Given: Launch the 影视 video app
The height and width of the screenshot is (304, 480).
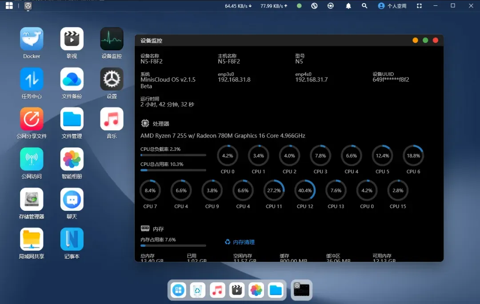Looking at the screenshot, I should coord(72,39).
